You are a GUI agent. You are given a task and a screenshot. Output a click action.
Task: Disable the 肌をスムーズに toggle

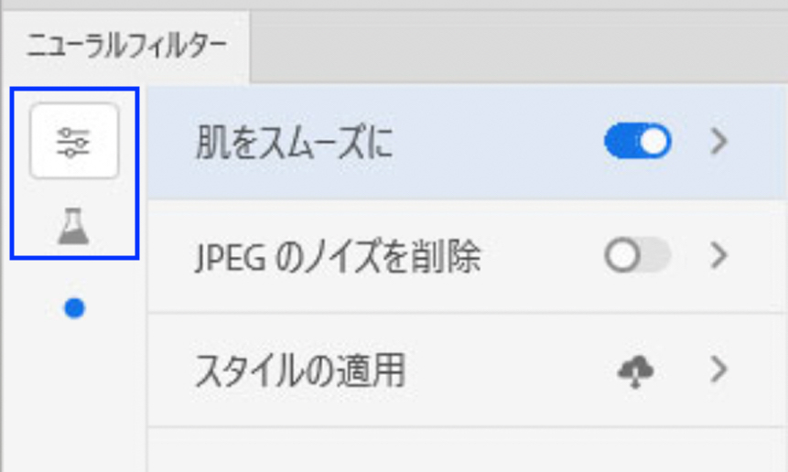(x=637, y=142)
